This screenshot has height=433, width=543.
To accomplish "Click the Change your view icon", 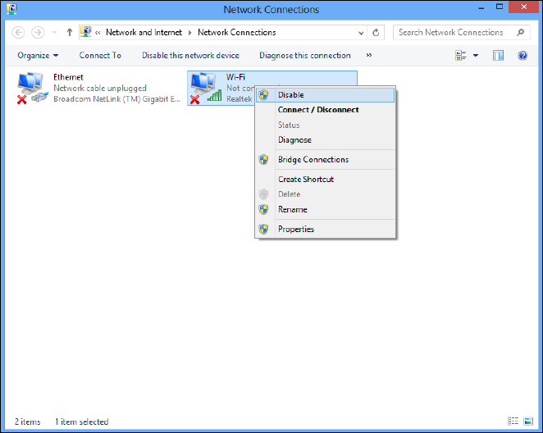I will coord(461,56).
